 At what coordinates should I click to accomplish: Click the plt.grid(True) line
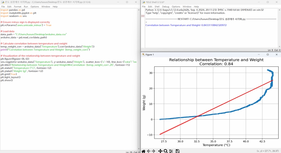(x=9, y=74)
